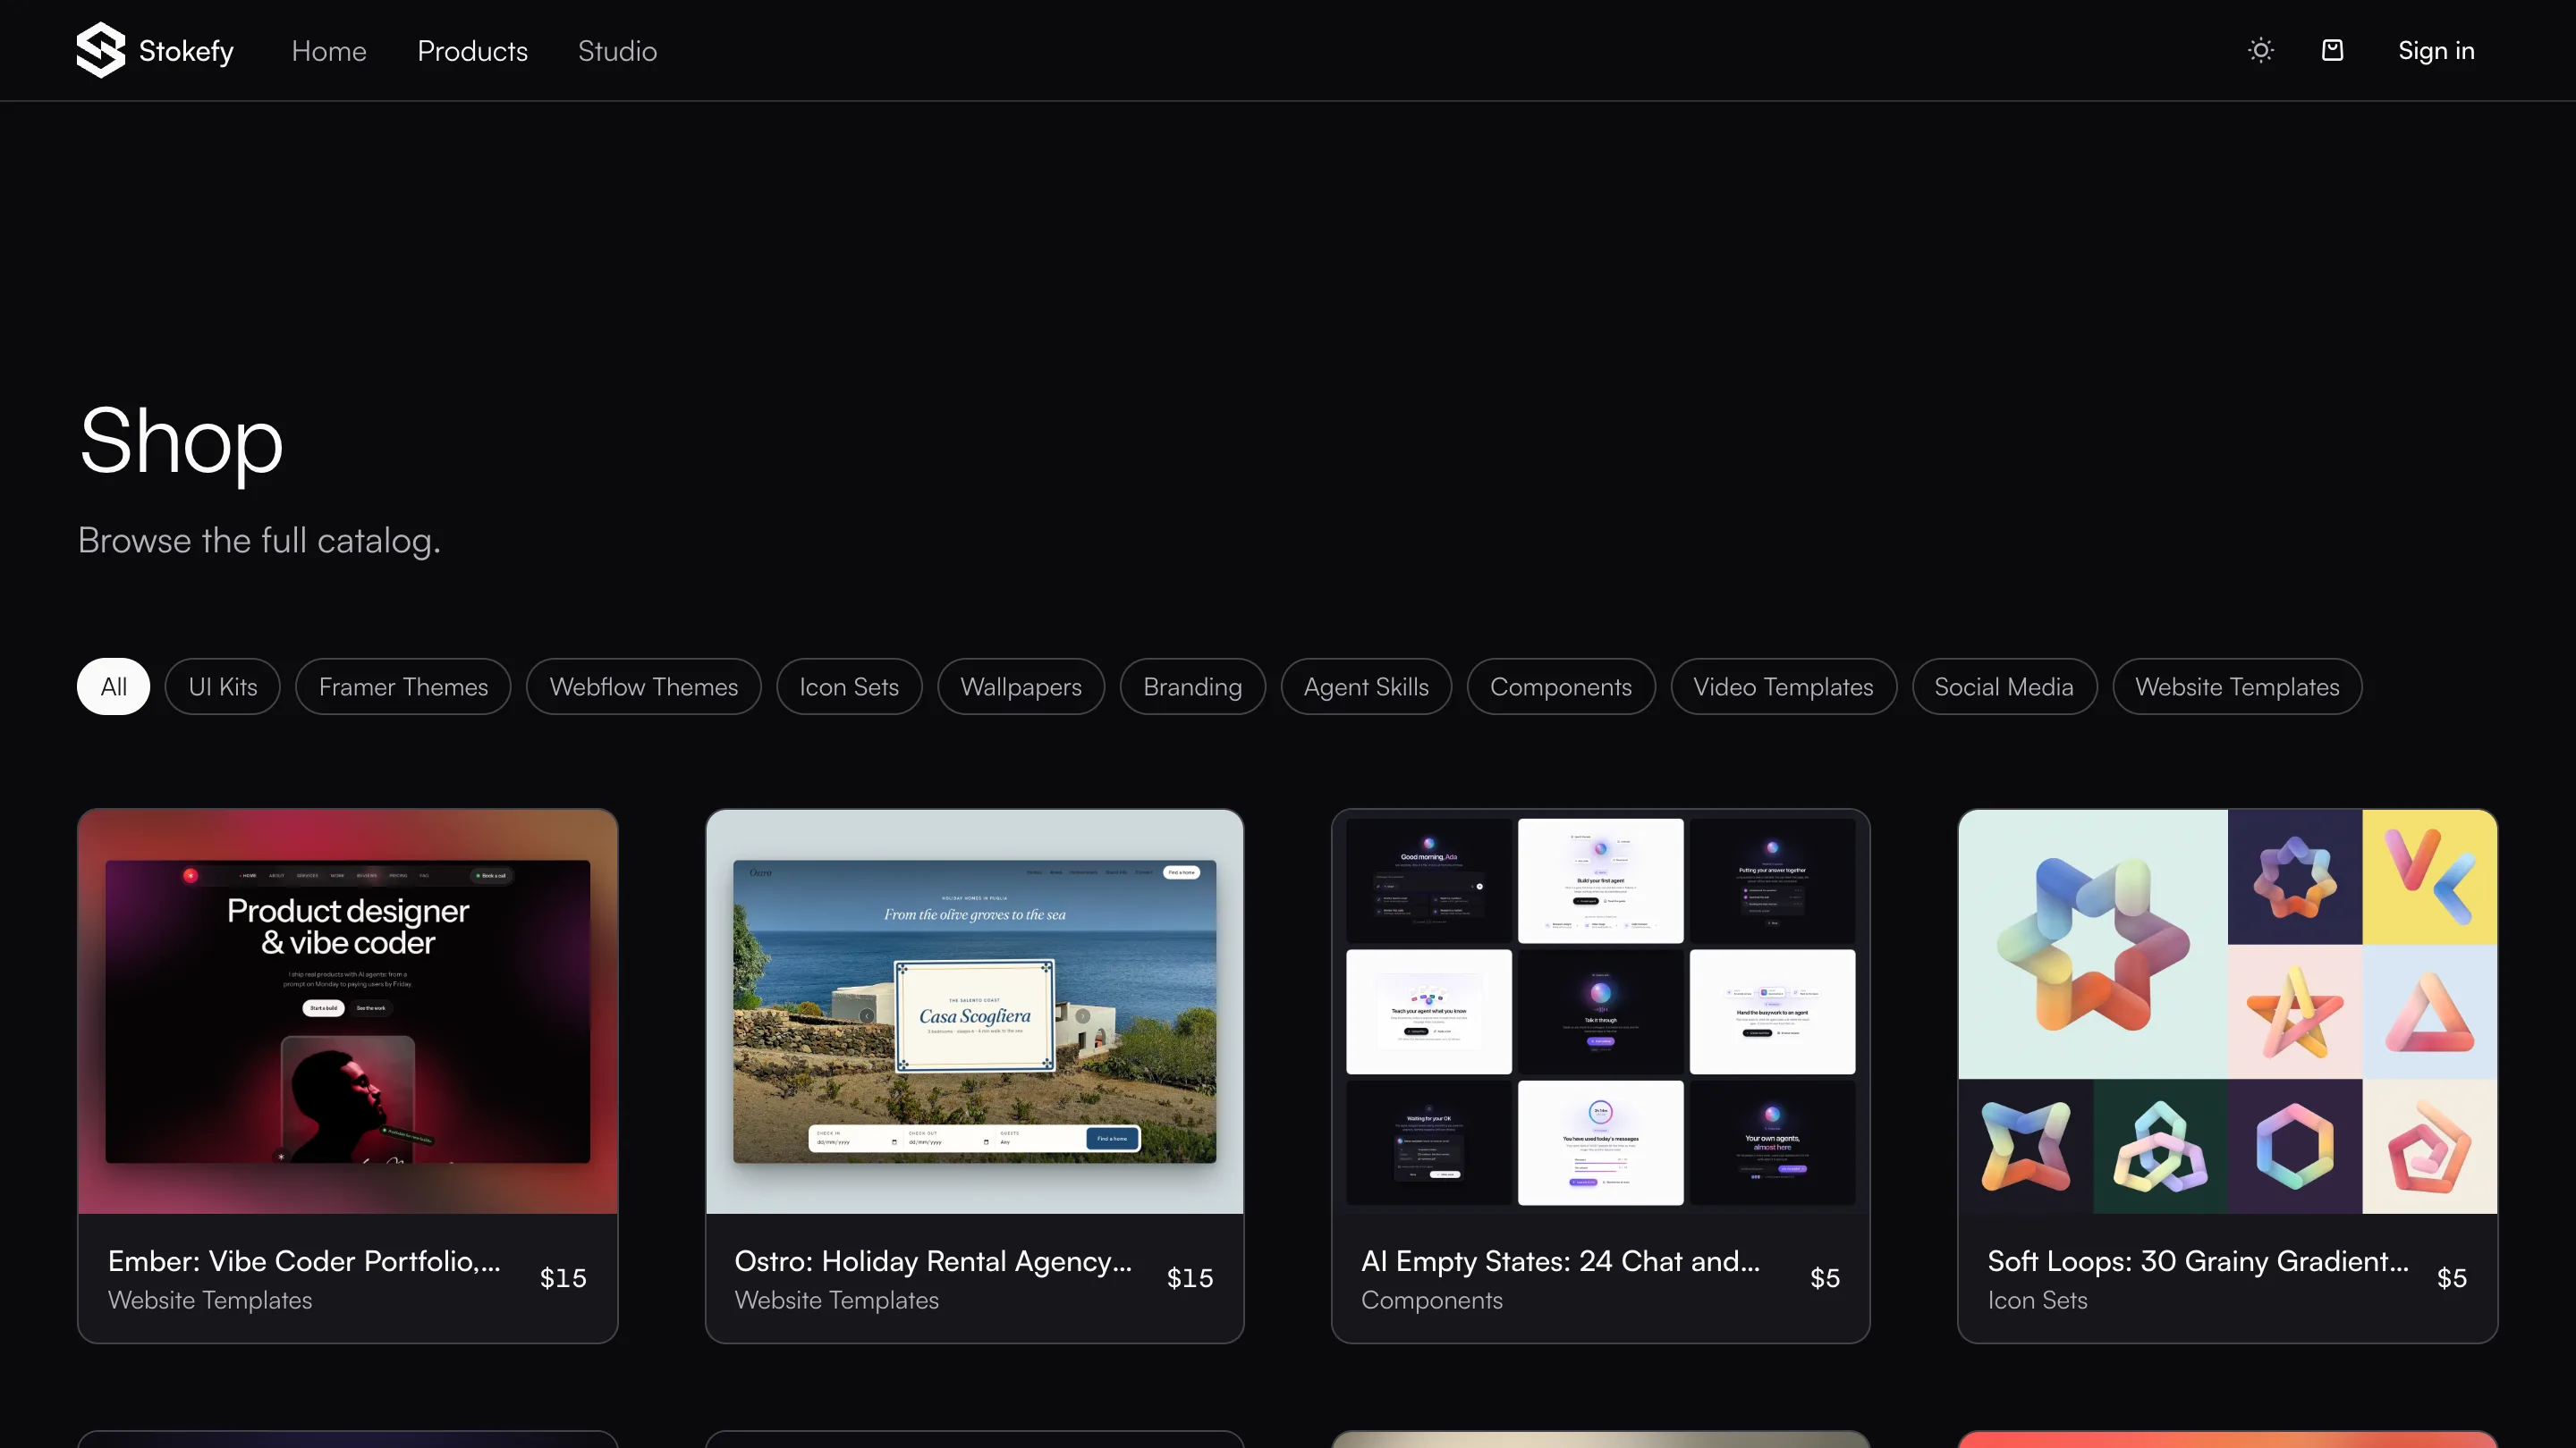This screenshot has height=1448, width=2576.
Task: Filter by Webflow Themes
Action: (x=644, y=686)
